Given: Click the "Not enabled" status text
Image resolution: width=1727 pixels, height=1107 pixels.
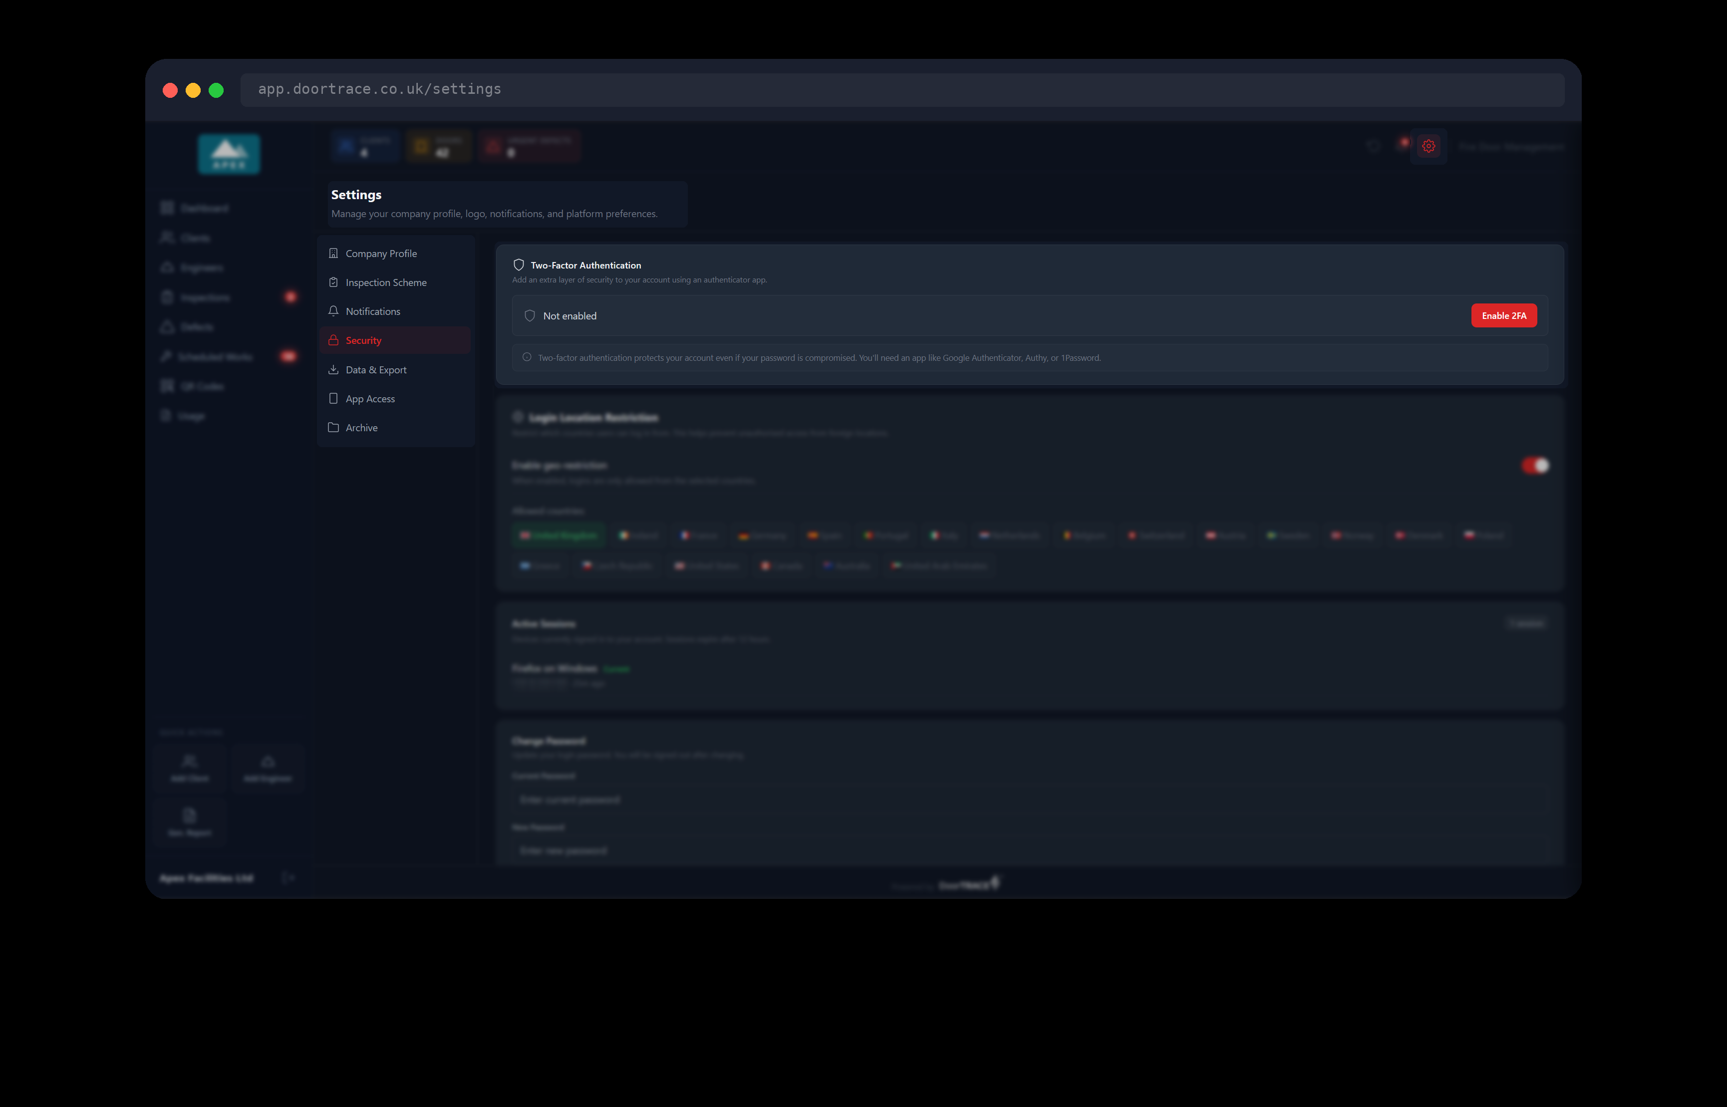Looking at the screenshot, I should click(570, 315).
